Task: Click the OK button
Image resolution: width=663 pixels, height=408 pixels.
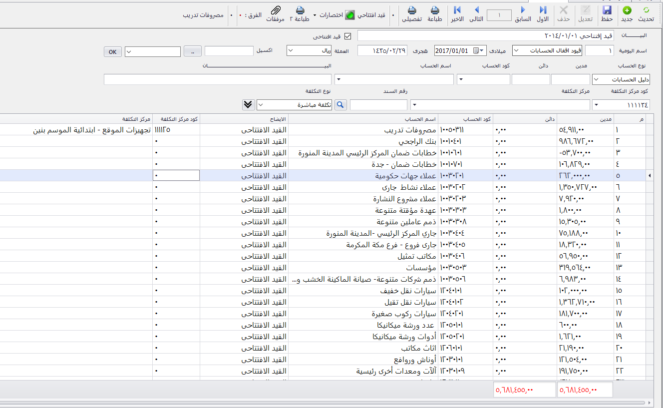Action: [113, 52]
